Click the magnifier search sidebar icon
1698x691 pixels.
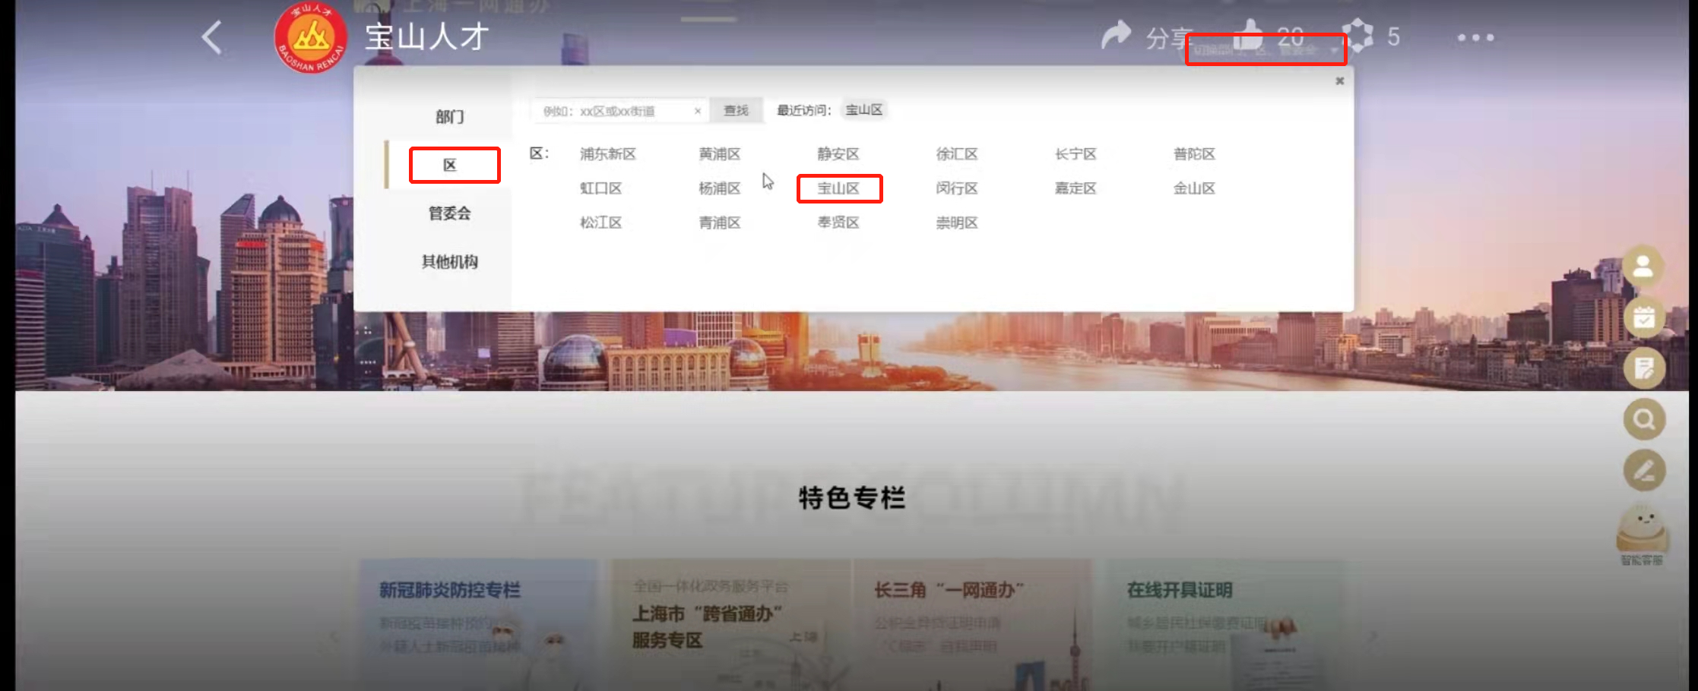click(1643, 419)
